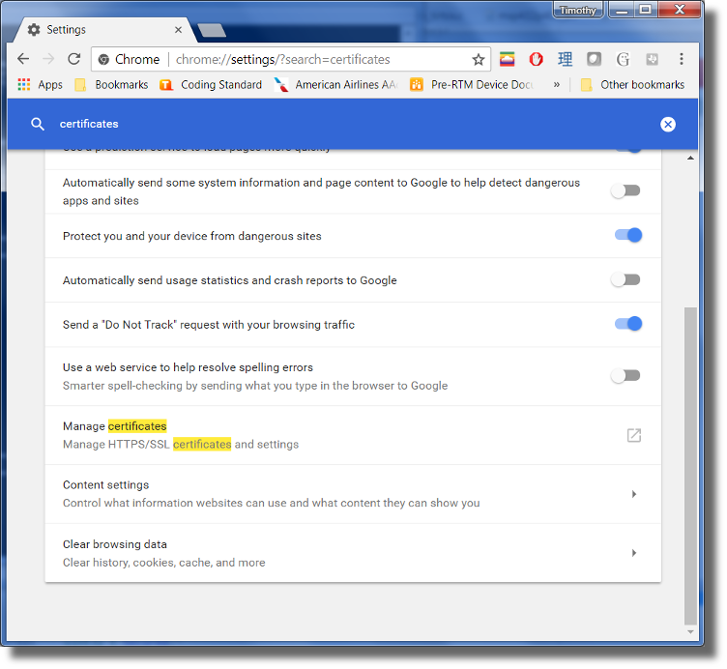Screen dimensions: 727x669
Task: Show hidden bookmarks via overflow chevron
Action: click(556, 85)
